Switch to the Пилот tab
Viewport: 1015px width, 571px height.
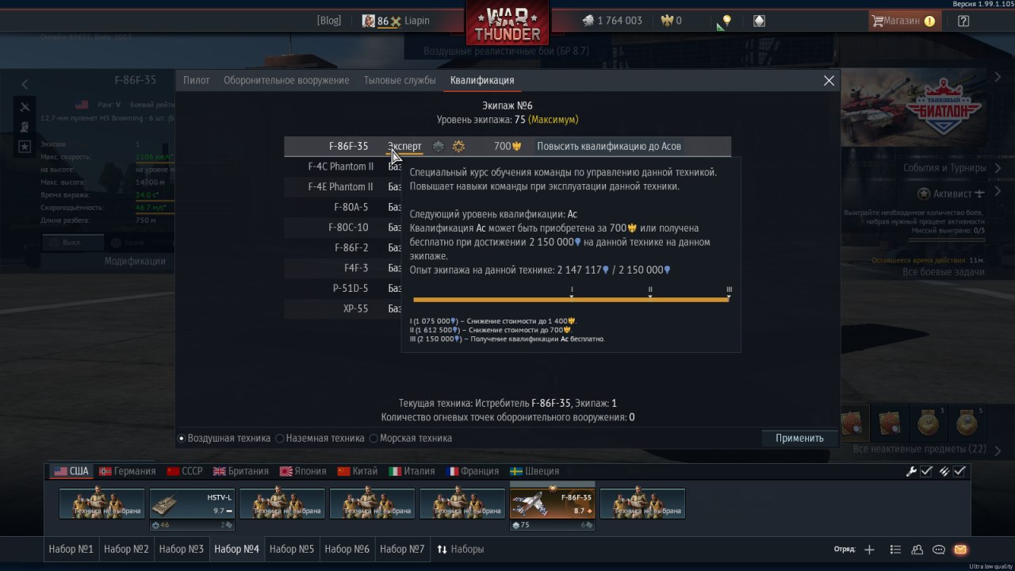197,80
